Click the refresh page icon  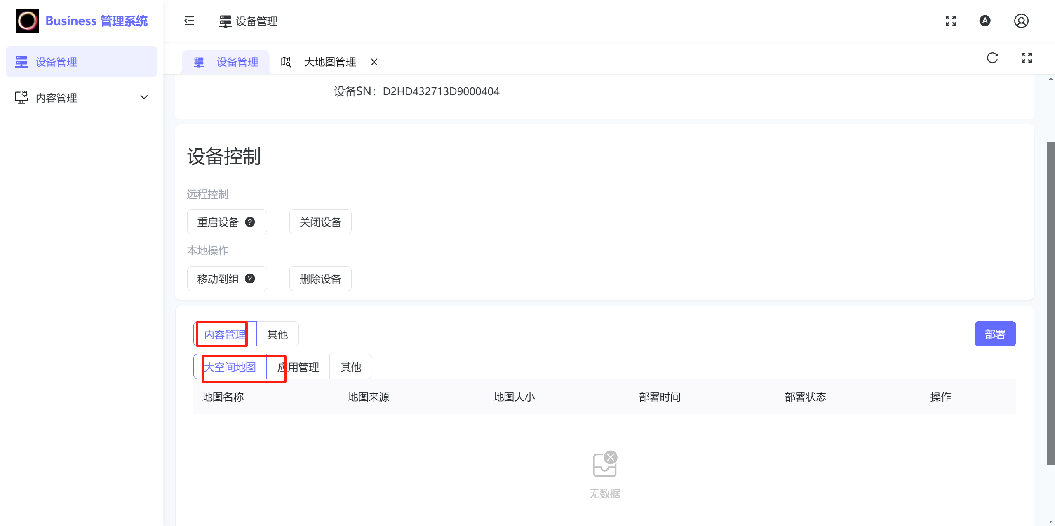click(x=992, y=58)
